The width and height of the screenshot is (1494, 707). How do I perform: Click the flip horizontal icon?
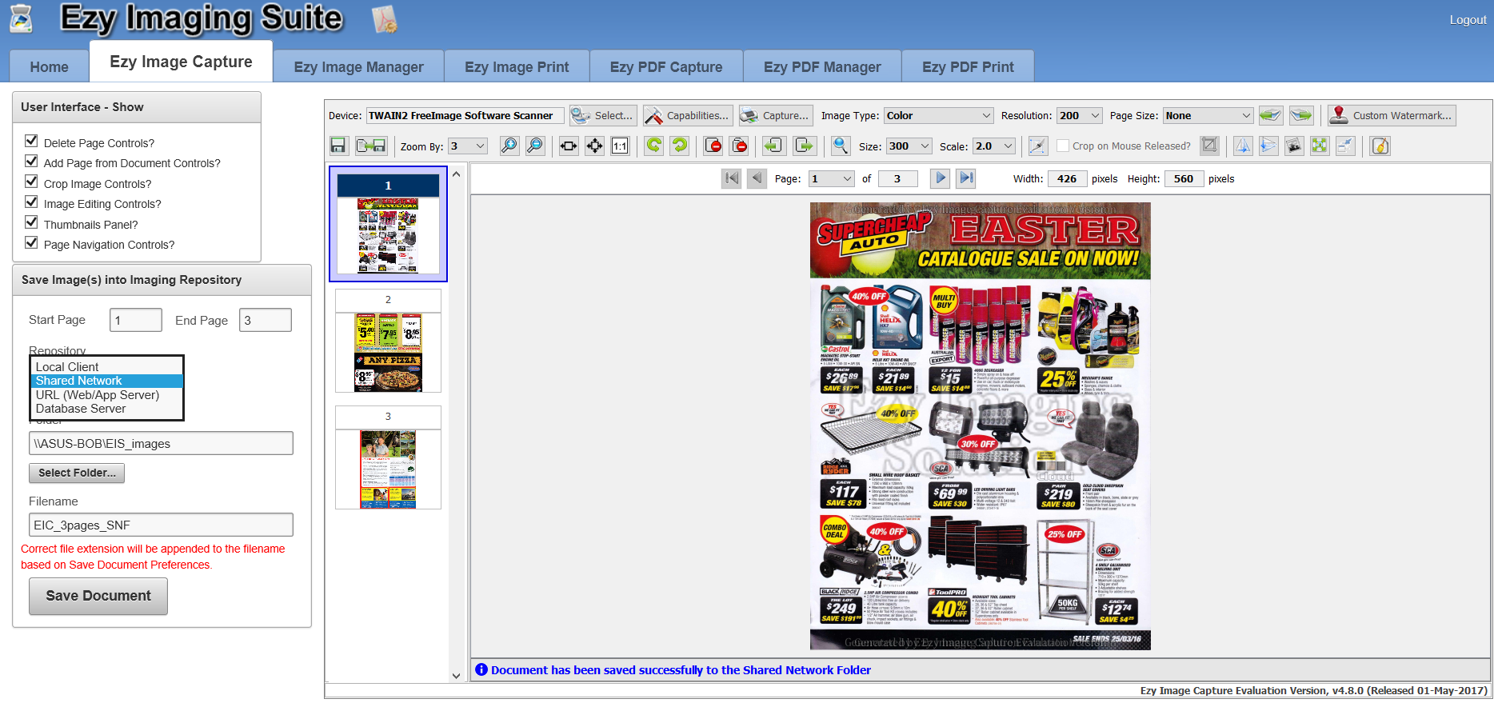1243,146
